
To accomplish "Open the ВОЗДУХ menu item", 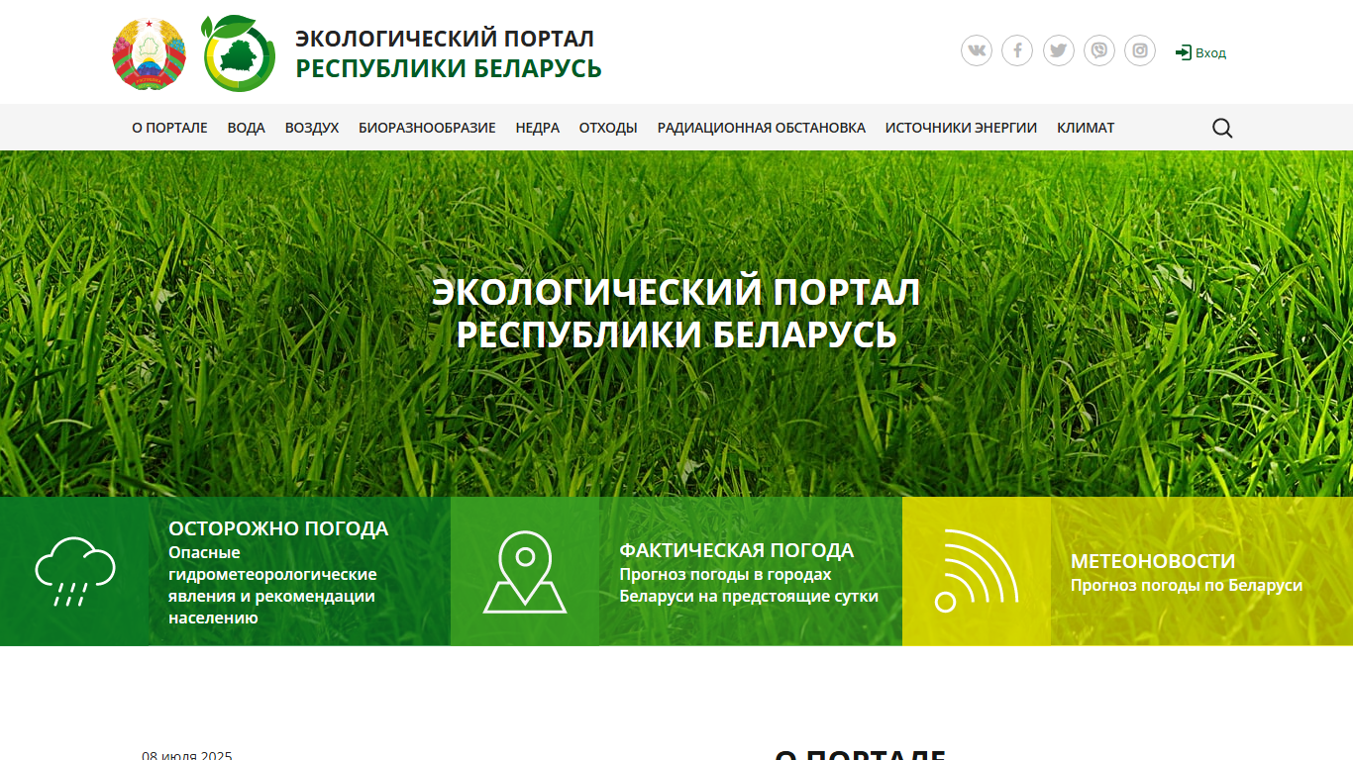I will point(312,128).
